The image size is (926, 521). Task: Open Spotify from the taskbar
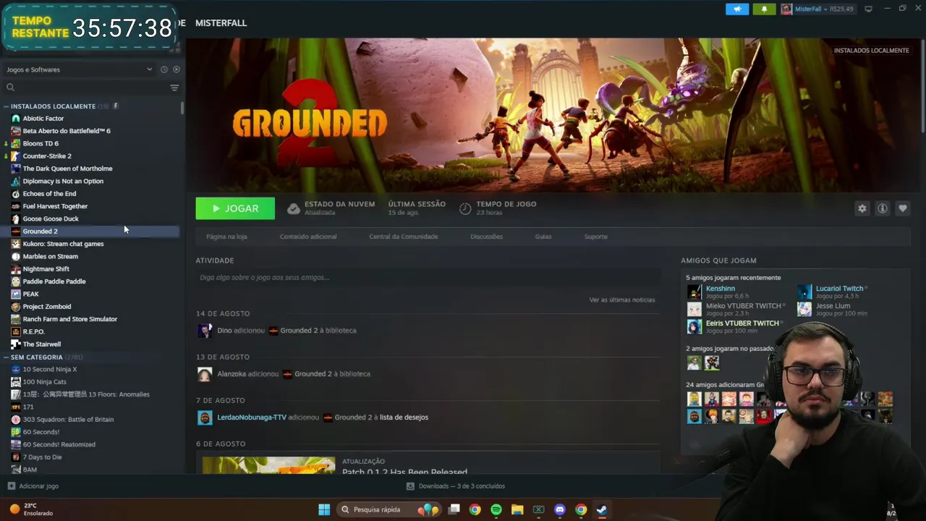(496, 509)
